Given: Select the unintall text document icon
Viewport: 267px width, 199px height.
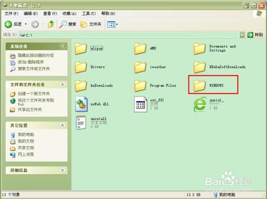Looking at the screenshot, I should coord(81,122).
